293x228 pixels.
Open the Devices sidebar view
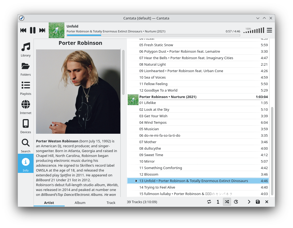click(26, 126)
